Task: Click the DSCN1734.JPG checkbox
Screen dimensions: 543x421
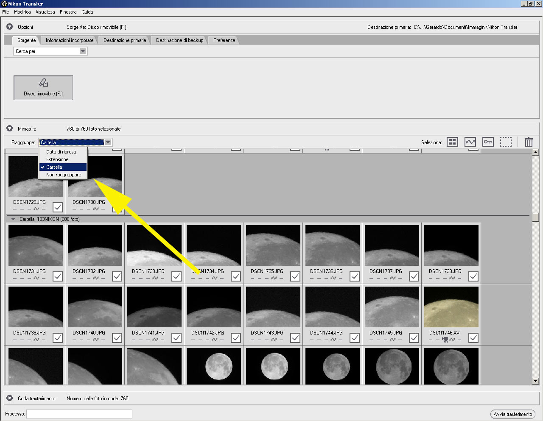Action: [x=236, y=276]
